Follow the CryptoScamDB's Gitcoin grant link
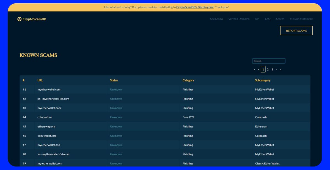The width and height of the screenshot is (330, 170). tap(195, 7)
